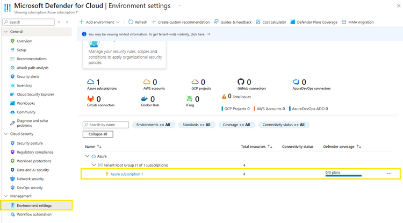Click Create custom recommendation
Viewport: 403px width, 223px height.
pos(181,22)
